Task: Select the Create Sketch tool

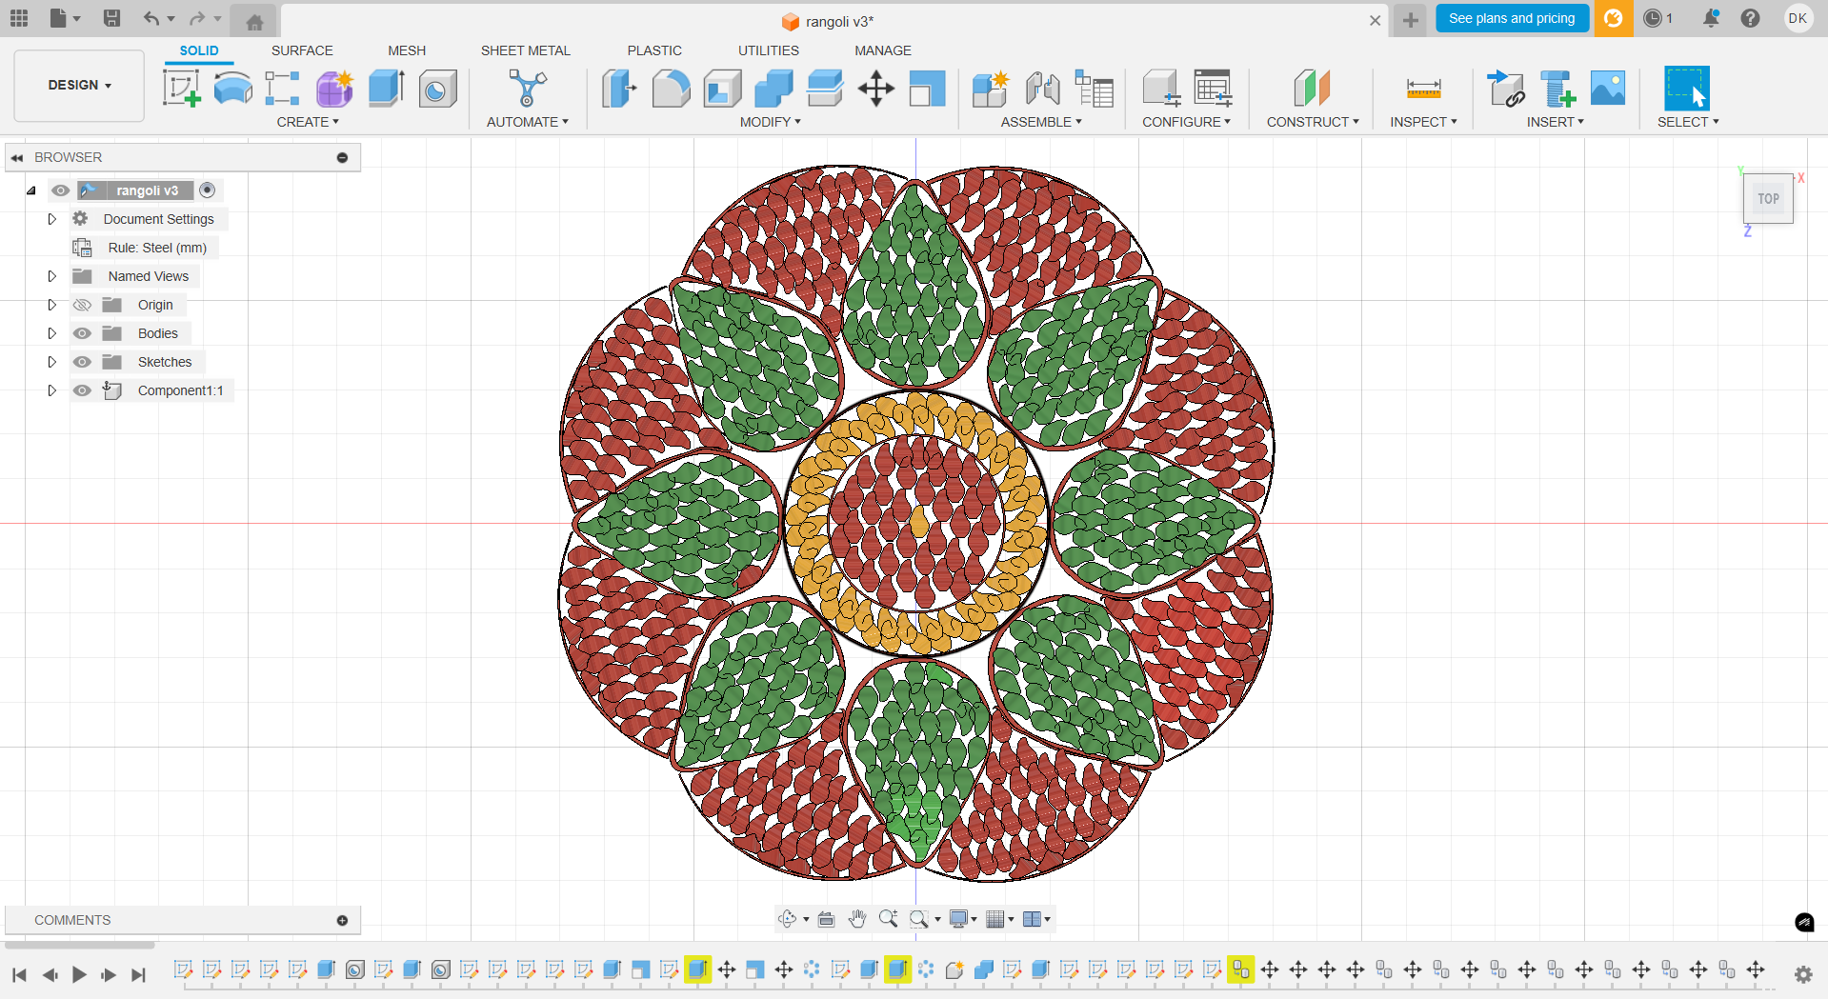Action: tap(181, 89)
